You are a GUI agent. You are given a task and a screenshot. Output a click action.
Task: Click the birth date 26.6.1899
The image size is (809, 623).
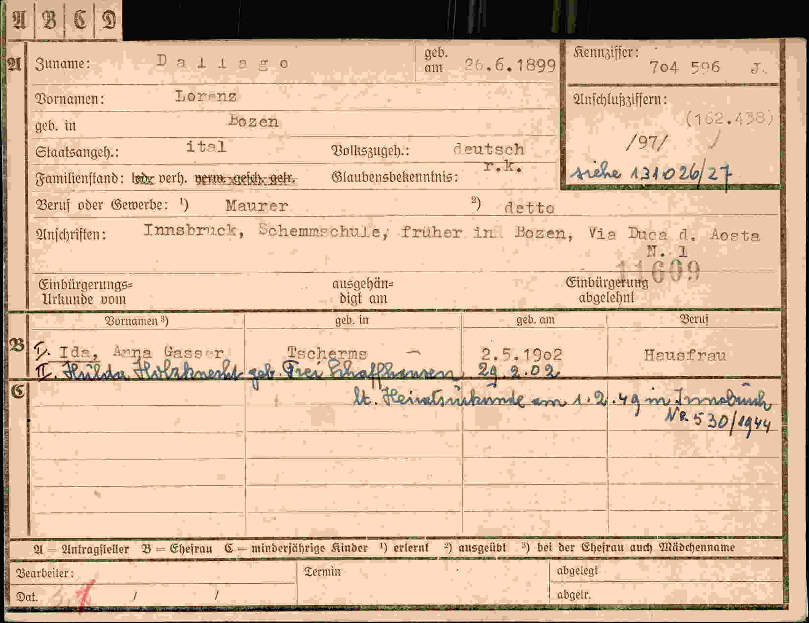[x=510, y=65]
